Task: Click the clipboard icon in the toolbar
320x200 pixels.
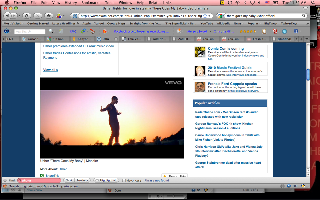Action: [x=264, y=31]
